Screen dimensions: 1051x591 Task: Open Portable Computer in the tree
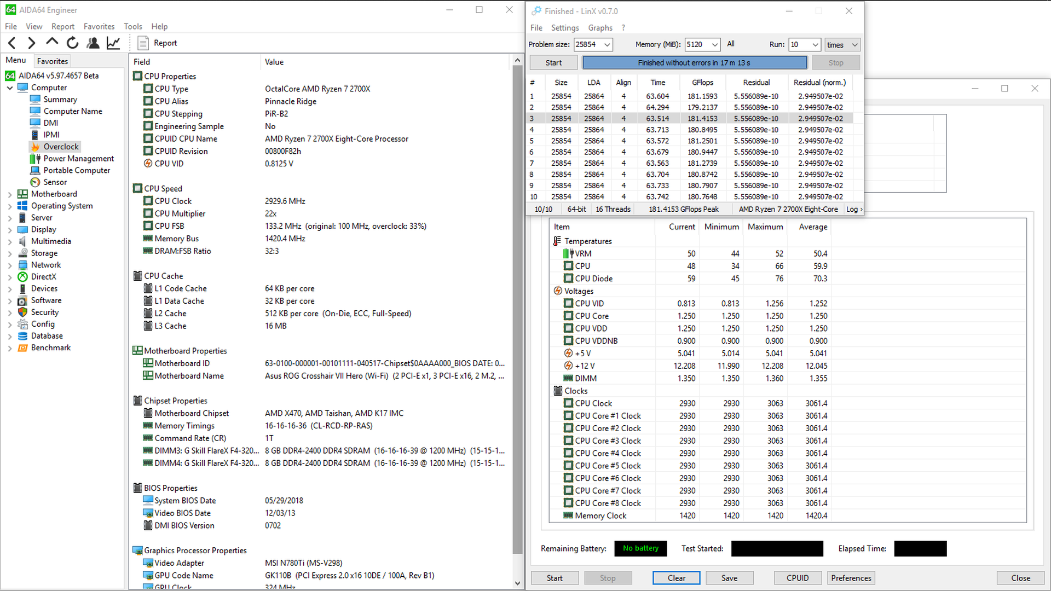pyautogui.click(x=77, y=170)
